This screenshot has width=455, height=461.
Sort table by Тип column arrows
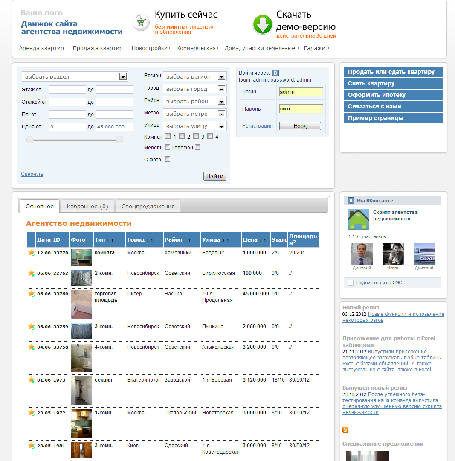coord(110,240)
